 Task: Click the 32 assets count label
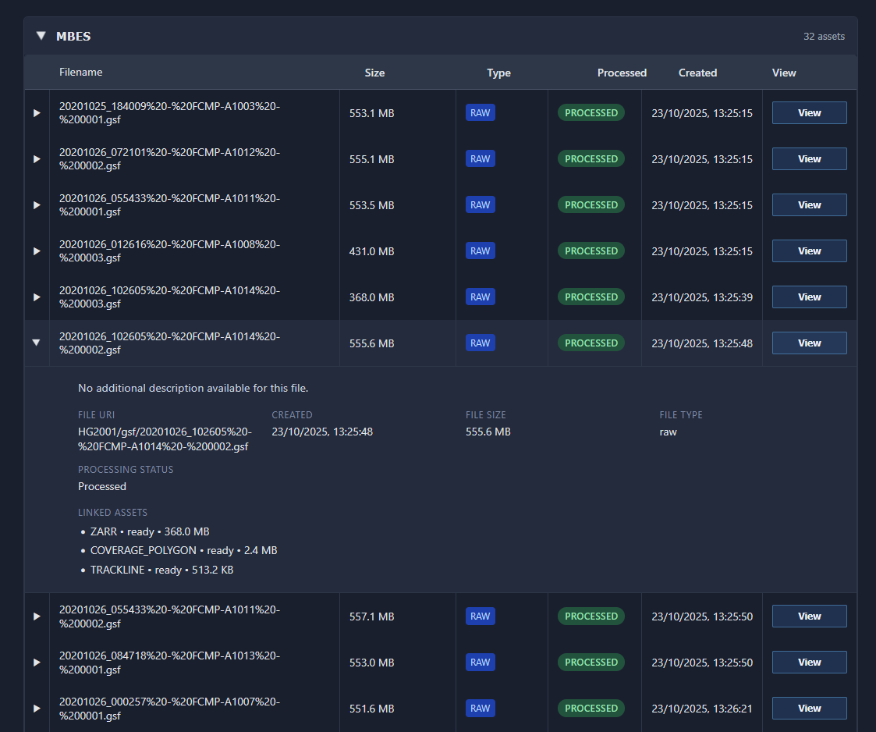(825, 36)
